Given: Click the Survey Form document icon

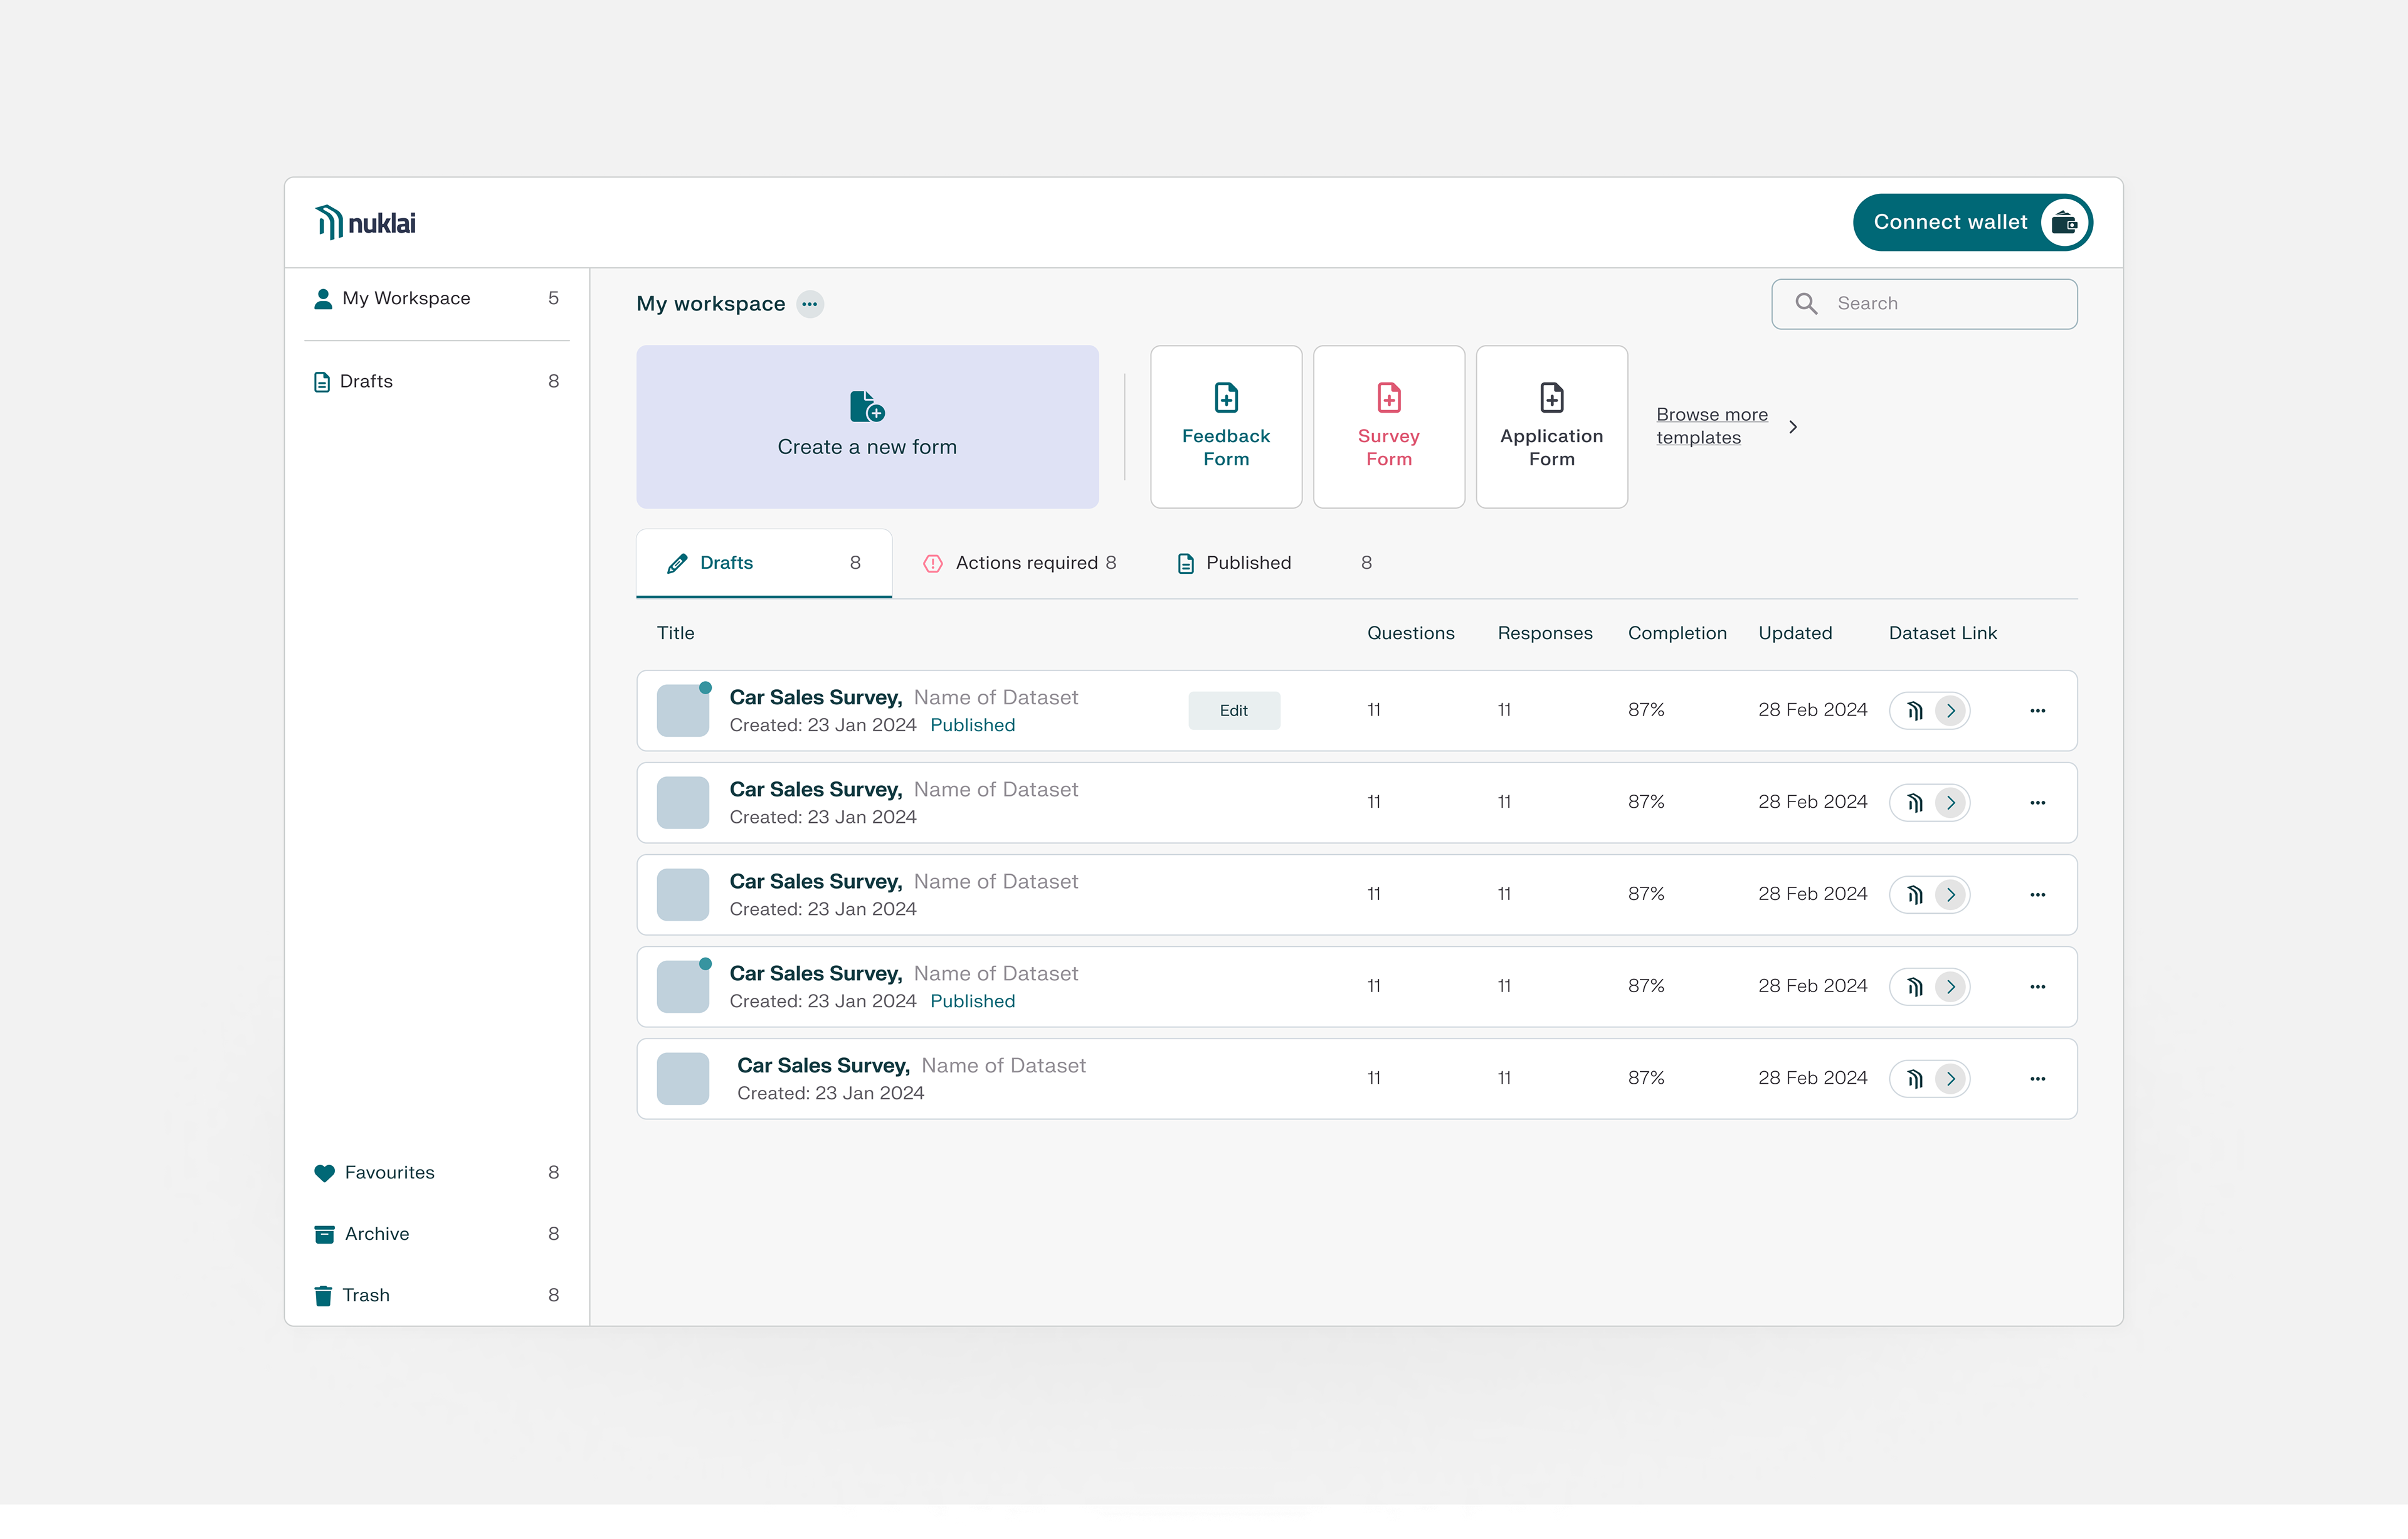Looking at the screenshot, I should click(1389, 398).
